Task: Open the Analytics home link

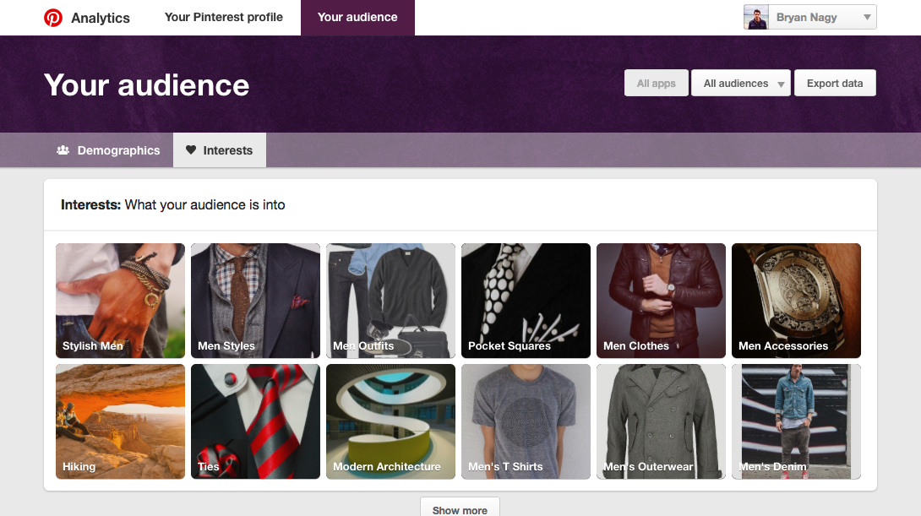Action: click(101, 18)
